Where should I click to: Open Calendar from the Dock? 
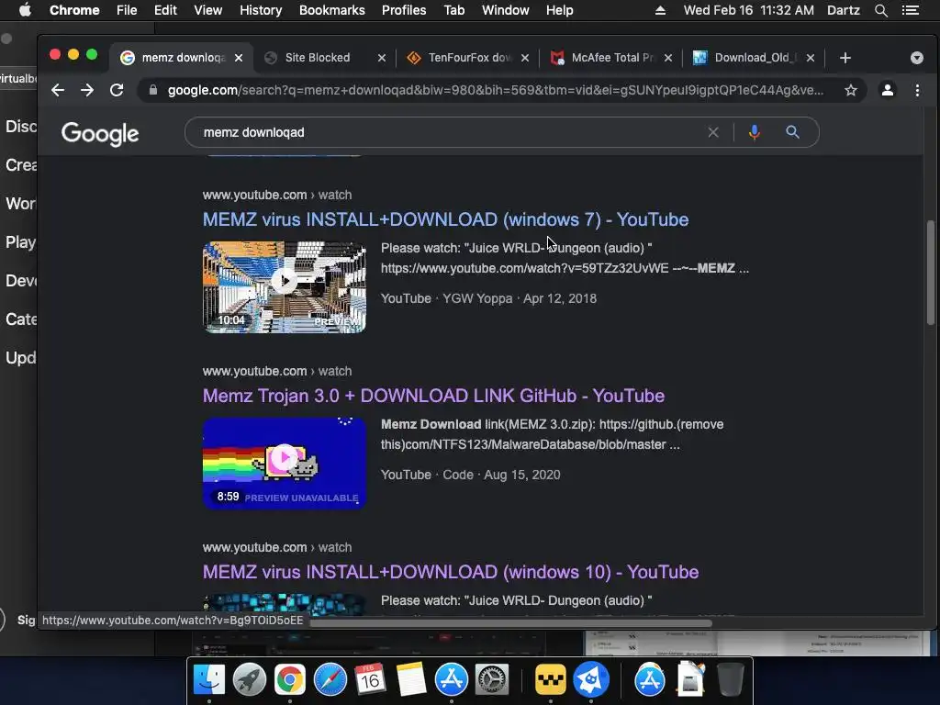click(370, 680)
